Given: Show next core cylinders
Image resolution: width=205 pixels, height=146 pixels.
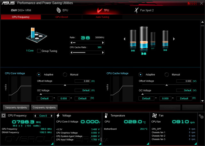Looking at the screenshot, I should click(174, 39).
